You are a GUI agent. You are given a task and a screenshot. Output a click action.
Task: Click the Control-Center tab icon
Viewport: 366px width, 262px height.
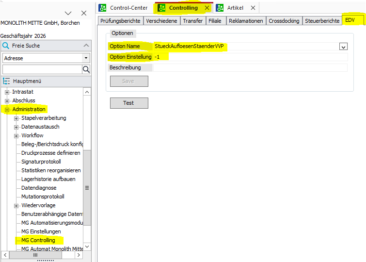[102, 8]
